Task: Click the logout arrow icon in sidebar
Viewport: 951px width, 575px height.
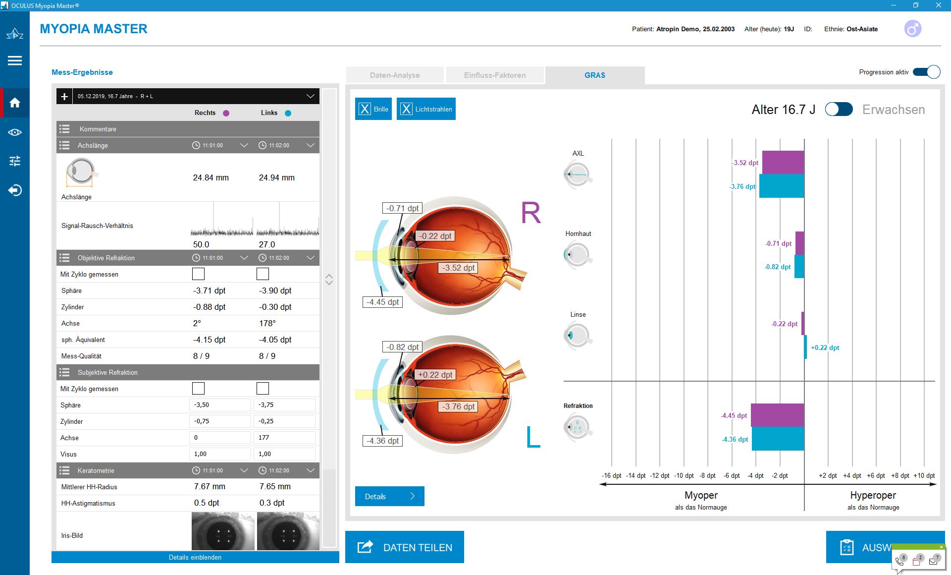Action: click(x=15, y=190)
